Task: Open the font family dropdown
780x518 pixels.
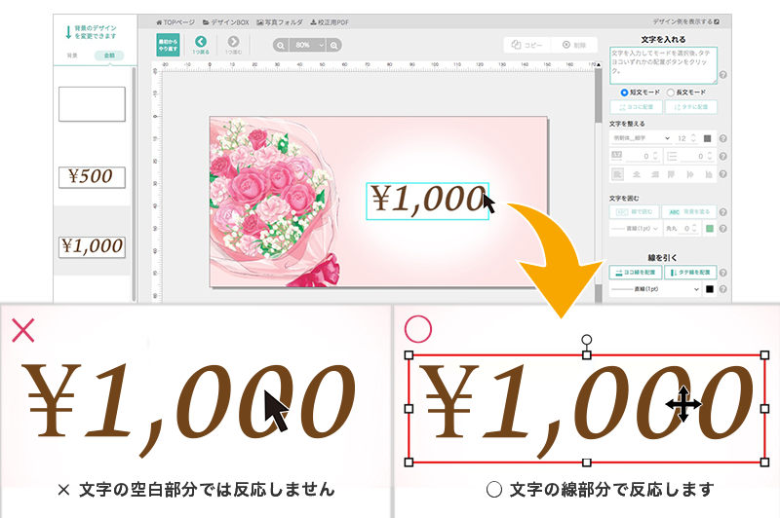Action: [643, 138]
